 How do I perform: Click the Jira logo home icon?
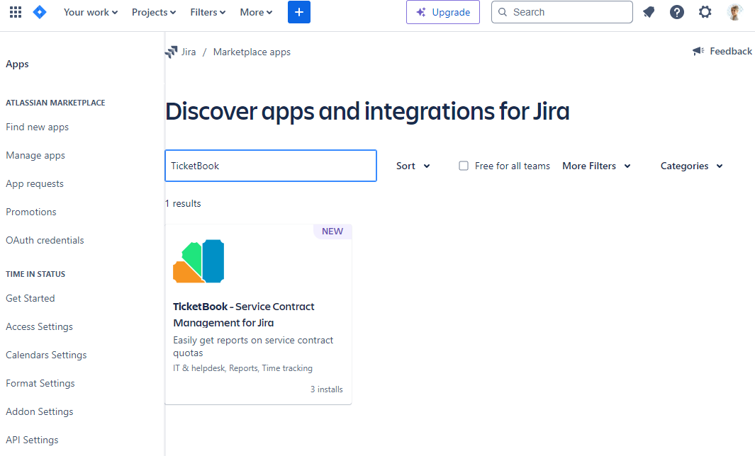click(x=40, y=12)
